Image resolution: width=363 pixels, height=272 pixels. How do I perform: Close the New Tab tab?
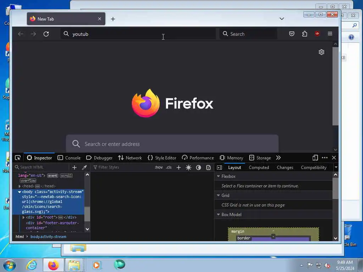[x=100, y=19]
